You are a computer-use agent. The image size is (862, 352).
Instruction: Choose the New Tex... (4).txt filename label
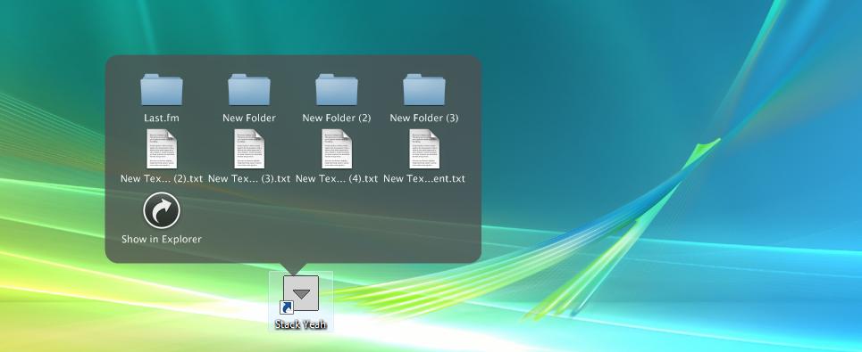click(337, 178)
